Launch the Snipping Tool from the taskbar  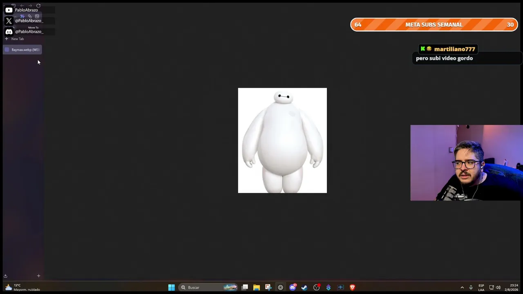[268, 287]
